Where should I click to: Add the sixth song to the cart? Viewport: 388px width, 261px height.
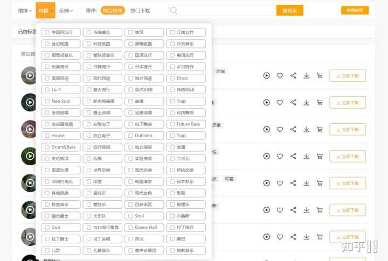tap(320, 210)
